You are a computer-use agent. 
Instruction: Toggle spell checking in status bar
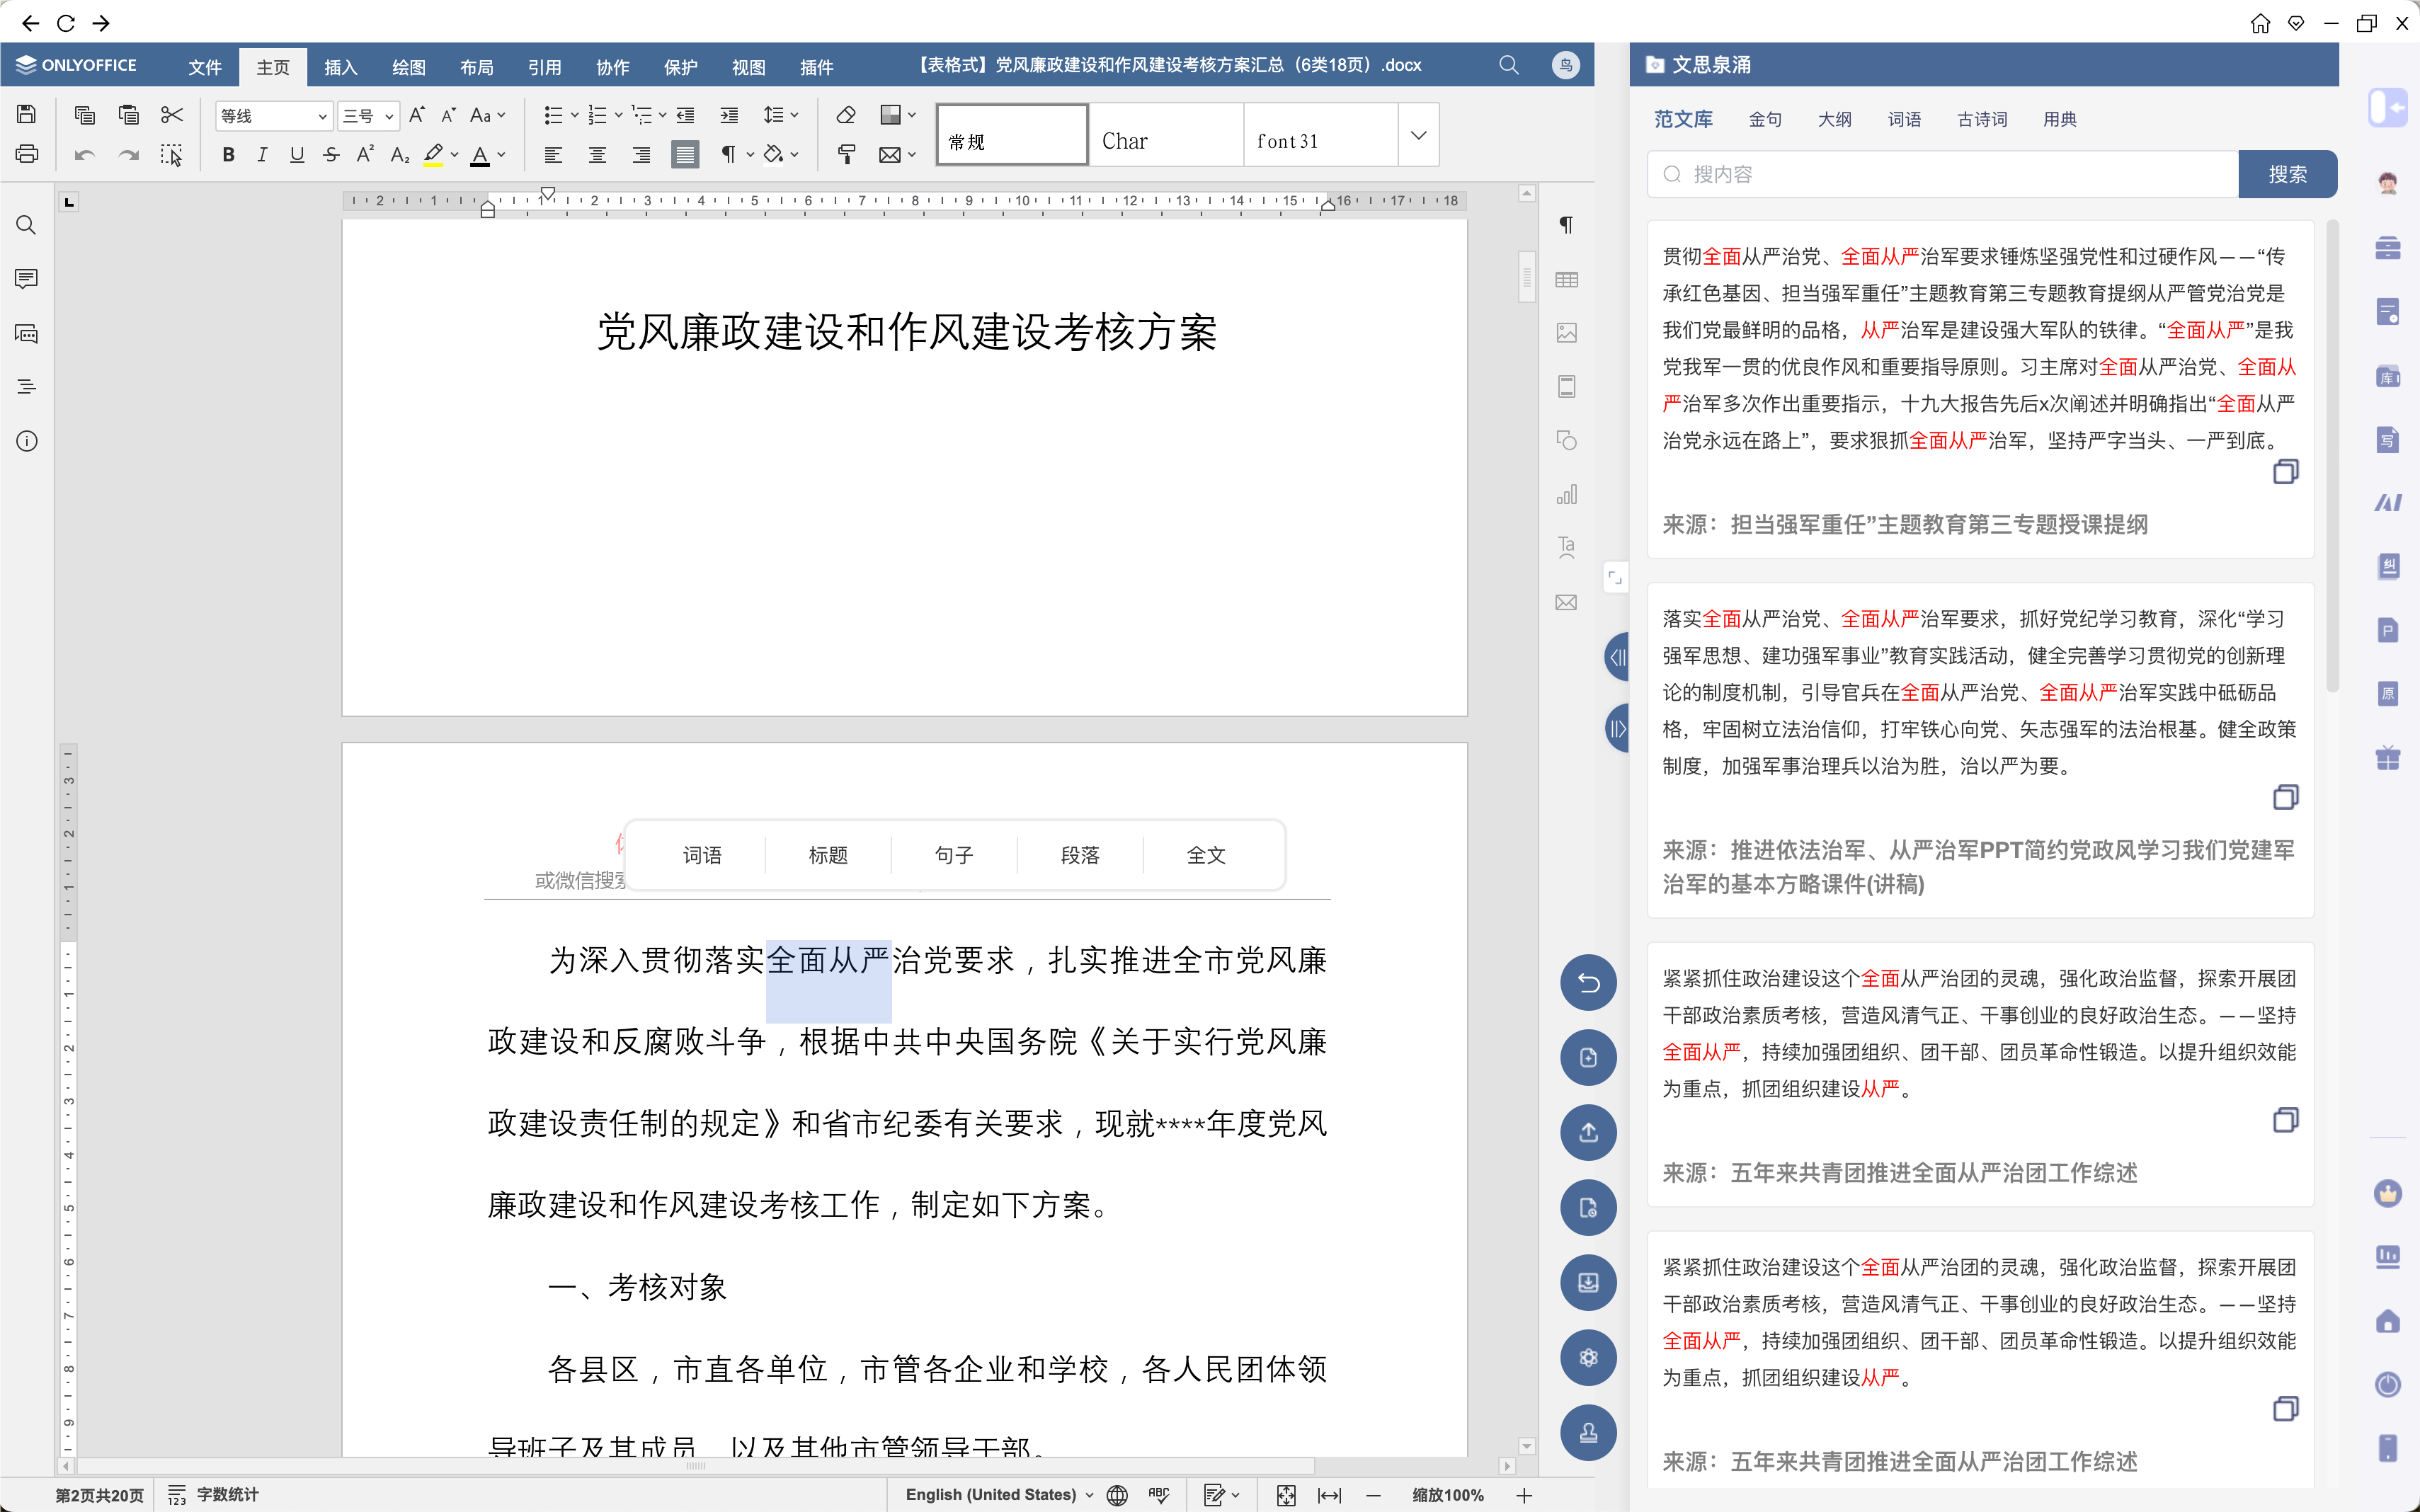[1160, 1495]
